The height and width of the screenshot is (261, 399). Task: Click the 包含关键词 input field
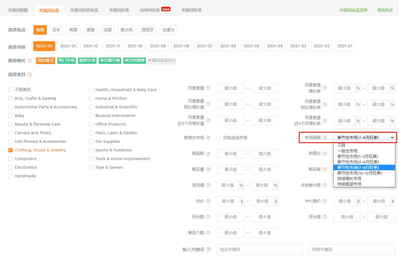[x=259, y=249]
